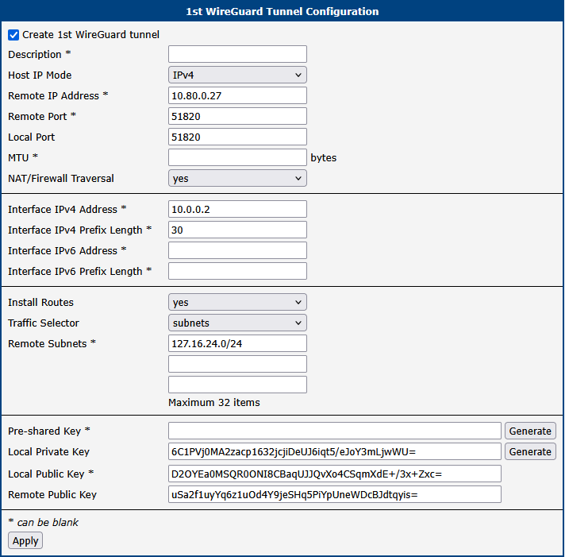Click the Local Port field
The width and height of the screenshot is (565, 557).
(237, 137)
